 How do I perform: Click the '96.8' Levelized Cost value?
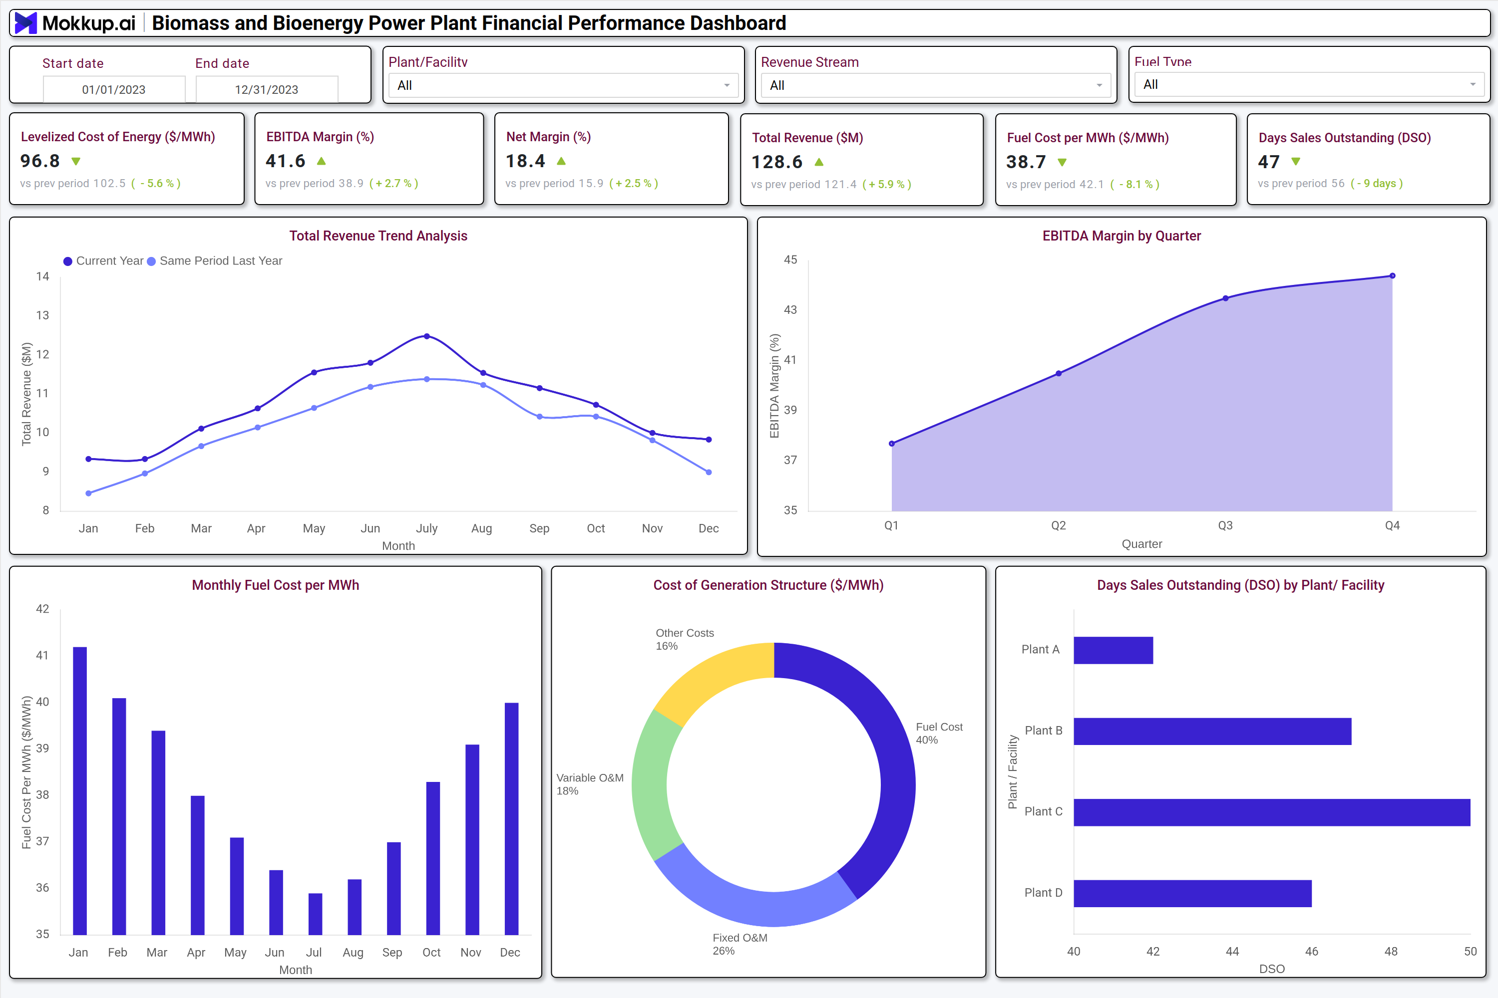[x=40, y=161]
